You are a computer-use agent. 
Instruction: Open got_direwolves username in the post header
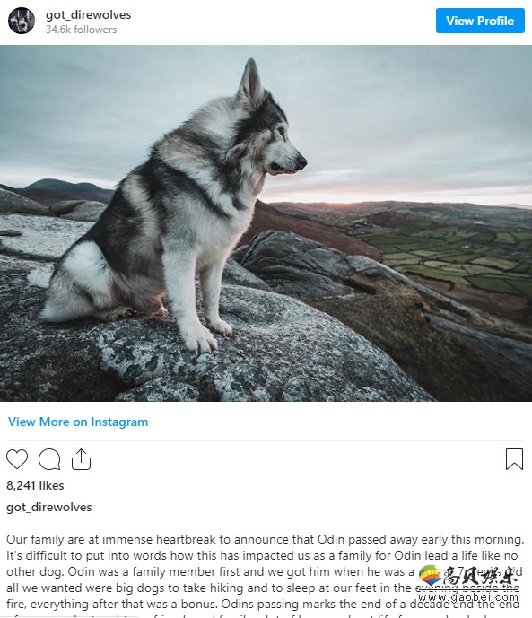88,14
